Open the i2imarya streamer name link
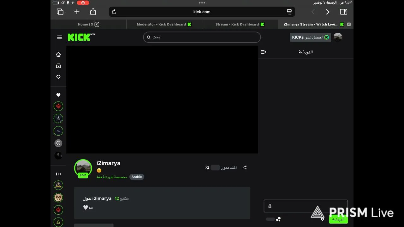Screen dimensions: 404x227 (x=108, y=163)
